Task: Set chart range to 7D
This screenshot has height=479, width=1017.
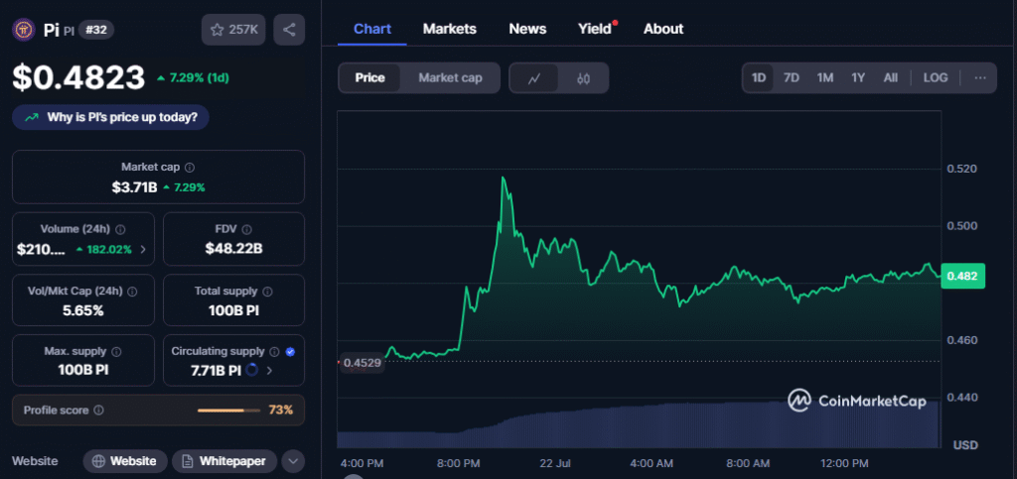Action: point(792,77)
